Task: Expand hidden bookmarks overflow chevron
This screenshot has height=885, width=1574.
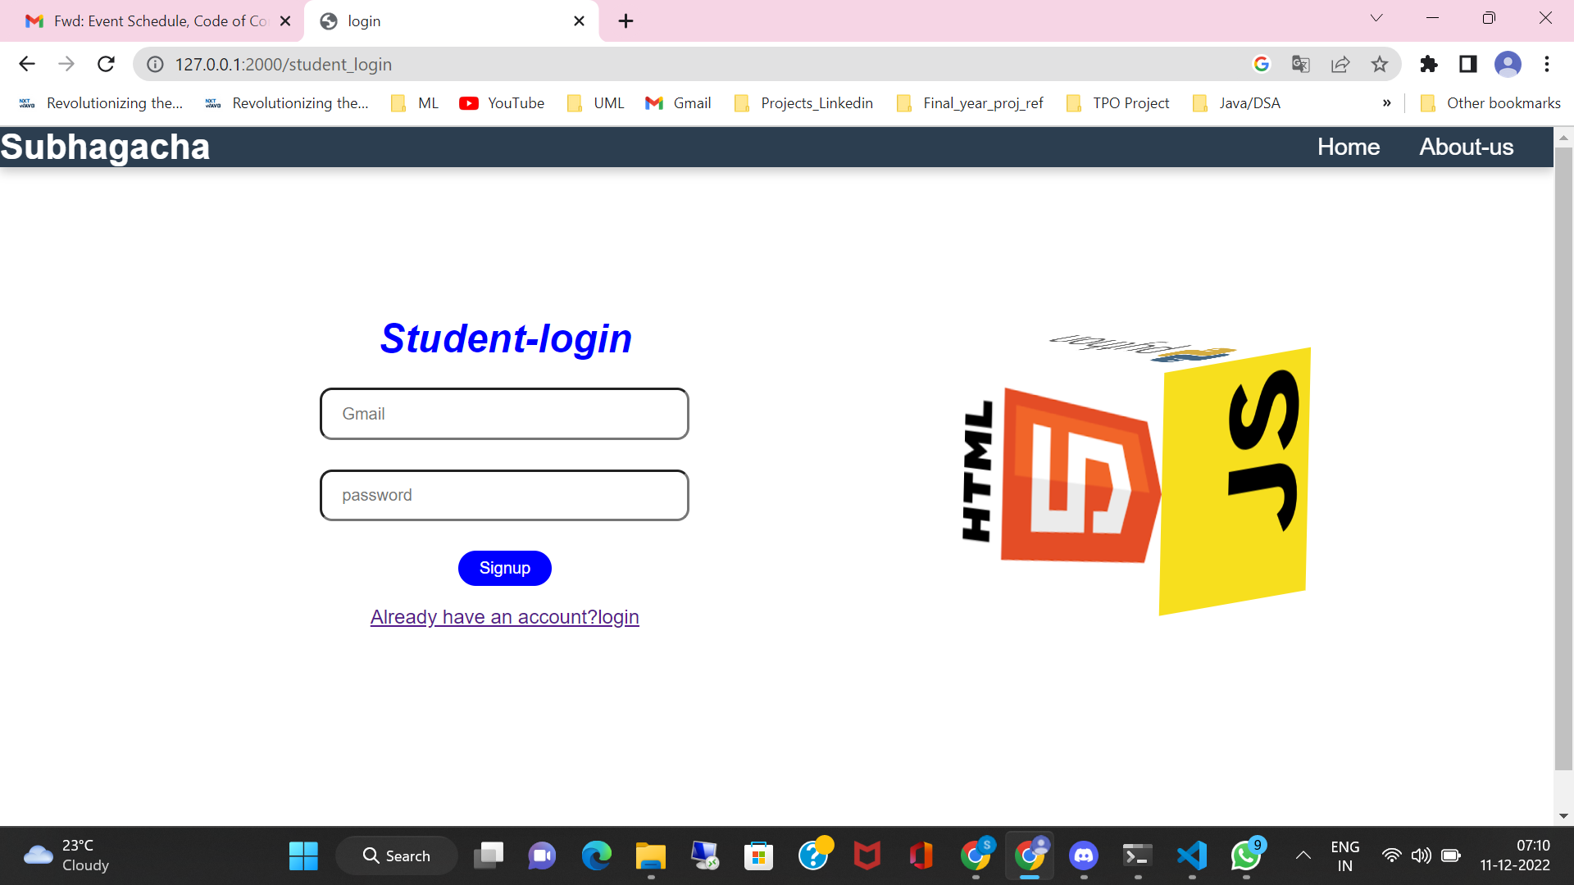Action: pyautogui.click(x=1387, y=103)
